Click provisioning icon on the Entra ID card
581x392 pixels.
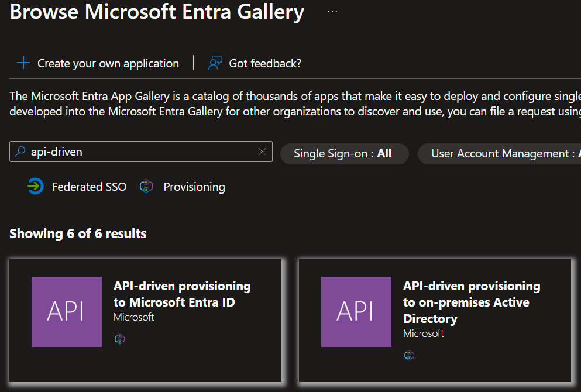click(x=120, y=339)
